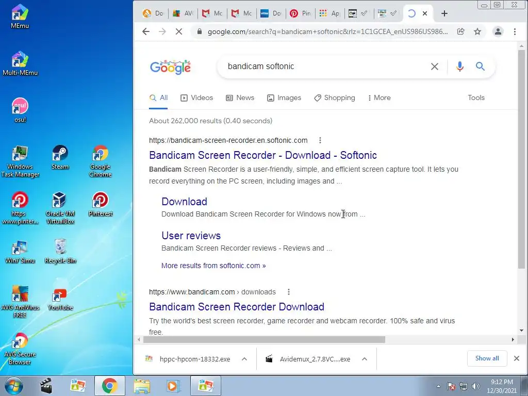Switch to the AVG browser tab
Image resolution: width=528 pixels, height=396 pixels.
pos(184,13)
